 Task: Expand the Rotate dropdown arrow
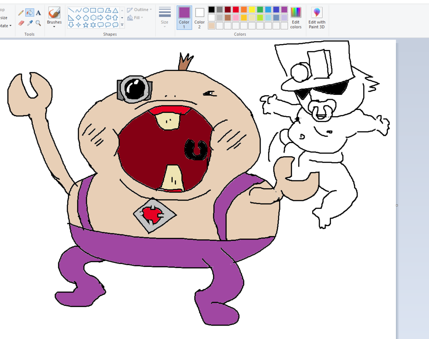pyautogui.click(x=10, y=26)
